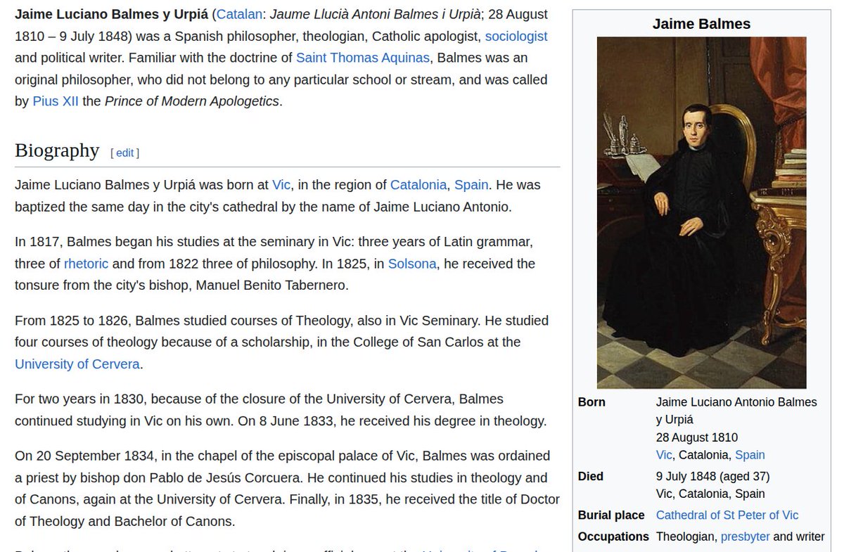Open the Vic link in the Biography paragraph
Viewport: 844px width, 552px height.
tap(281, 185)
